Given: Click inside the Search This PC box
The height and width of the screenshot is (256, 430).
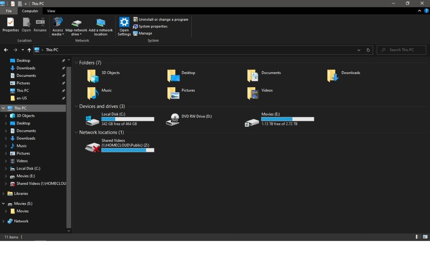Looking at the screenshot, I should [401, 50].
